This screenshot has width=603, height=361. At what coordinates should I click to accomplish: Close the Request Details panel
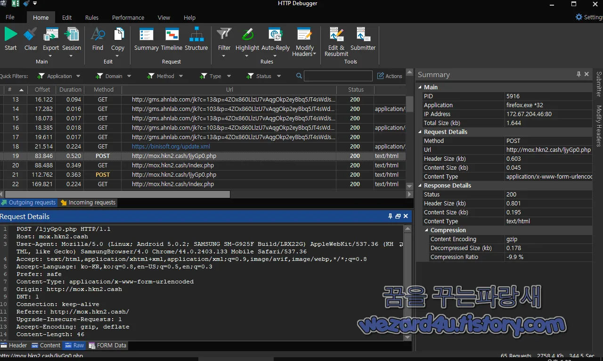(x=406, y=216)
